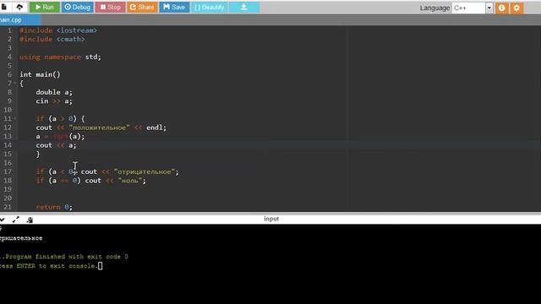
Task: Click 'using namespace std;' line
Action: [x=60, y=57]
